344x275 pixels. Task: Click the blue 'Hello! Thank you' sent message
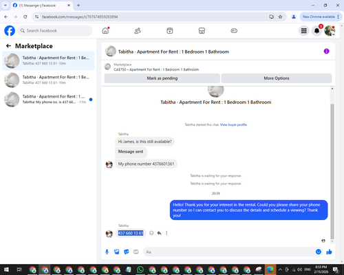click(249, 210)
